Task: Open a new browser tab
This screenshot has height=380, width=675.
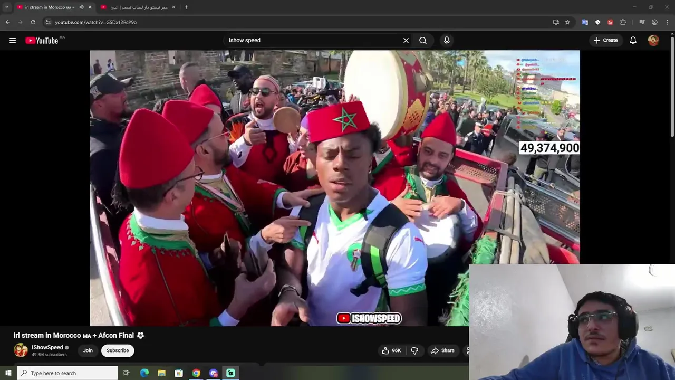Action: point(186,7)
